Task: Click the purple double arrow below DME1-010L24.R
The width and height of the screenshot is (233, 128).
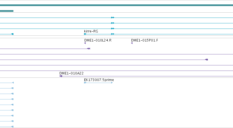Action: point(88,49)
